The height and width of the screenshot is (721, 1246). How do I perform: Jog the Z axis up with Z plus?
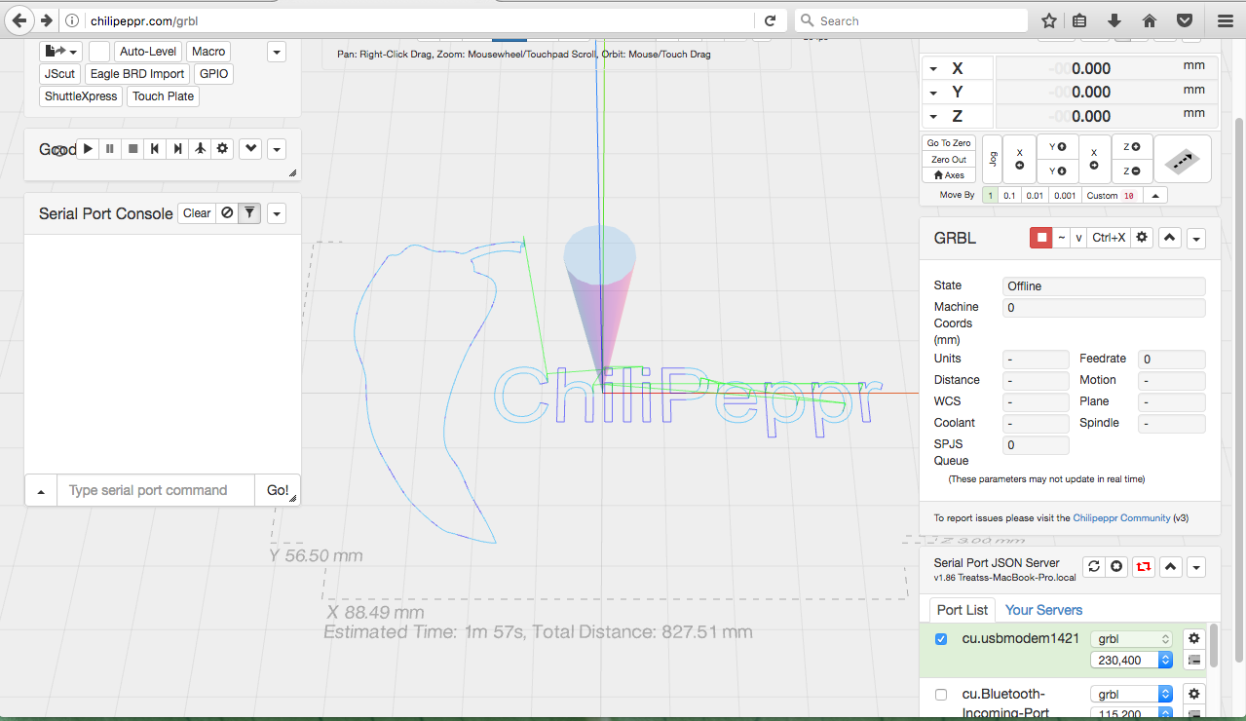(x=1132, y=147)
